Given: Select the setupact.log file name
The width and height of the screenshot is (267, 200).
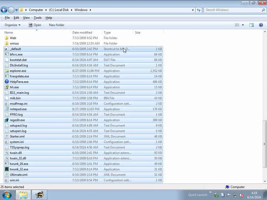Looking at the screenshot, I should [18, 126].
